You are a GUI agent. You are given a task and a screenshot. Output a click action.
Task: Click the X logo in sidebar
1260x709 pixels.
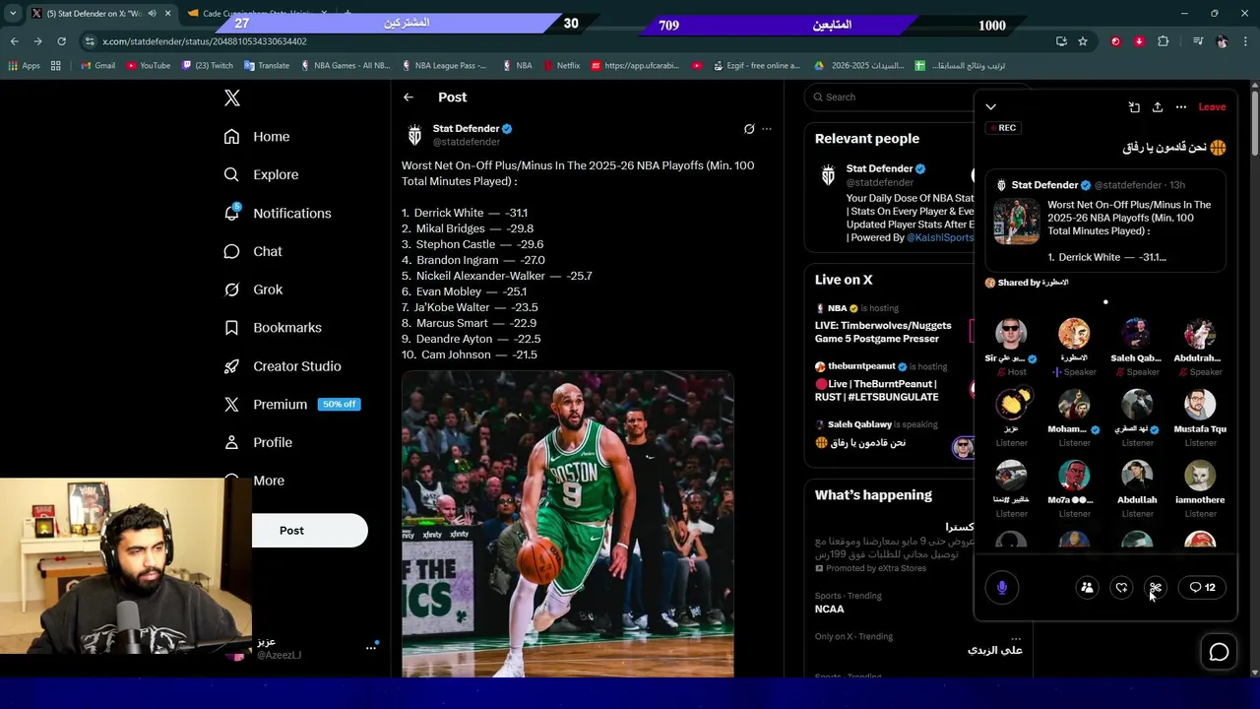coord(232,97)
